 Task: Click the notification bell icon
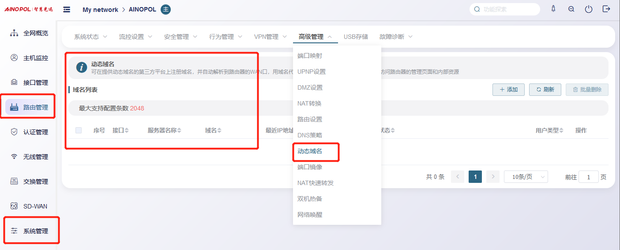(553, 9)
